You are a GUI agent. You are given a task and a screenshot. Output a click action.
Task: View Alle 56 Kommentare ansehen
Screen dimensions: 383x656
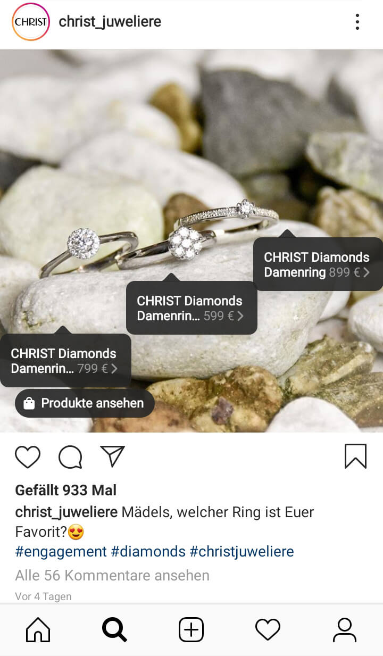click(112, 575)
